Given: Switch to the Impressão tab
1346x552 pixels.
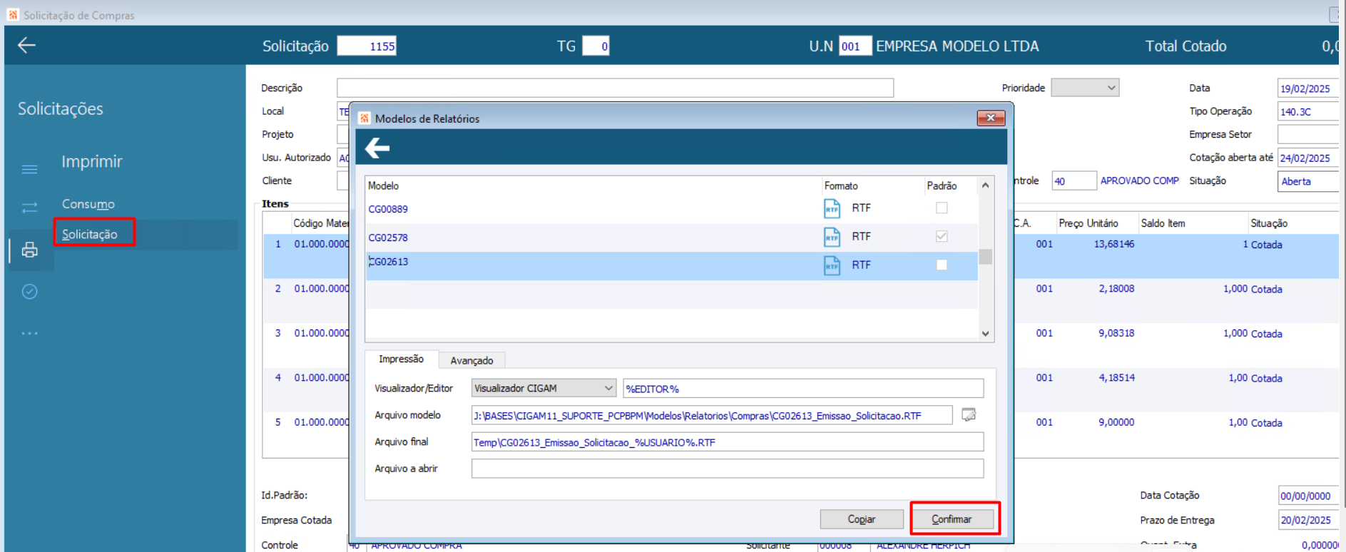Looking at the screenshot, I should coord(401,359).
